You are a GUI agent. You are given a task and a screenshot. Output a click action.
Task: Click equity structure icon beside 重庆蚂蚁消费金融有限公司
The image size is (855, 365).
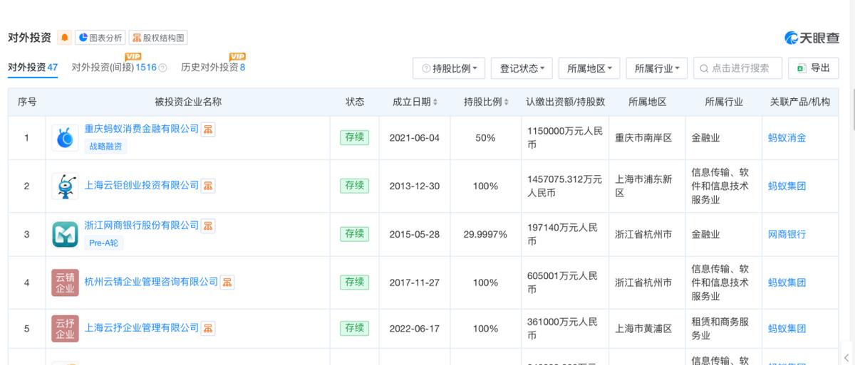[x=208, y=129]
